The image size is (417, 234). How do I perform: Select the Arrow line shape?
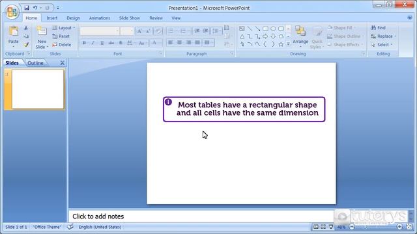(x=257, y=29)
